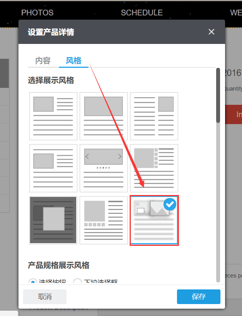Open the 风格 tab

(73, 61)
